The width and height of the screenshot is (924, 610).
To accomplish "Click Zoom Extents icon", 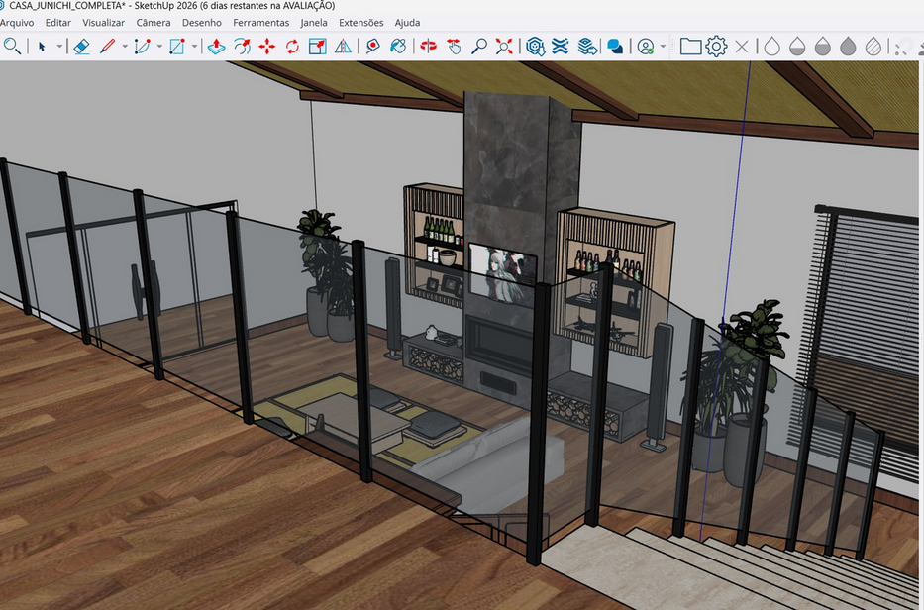I will tap(504, 46).
